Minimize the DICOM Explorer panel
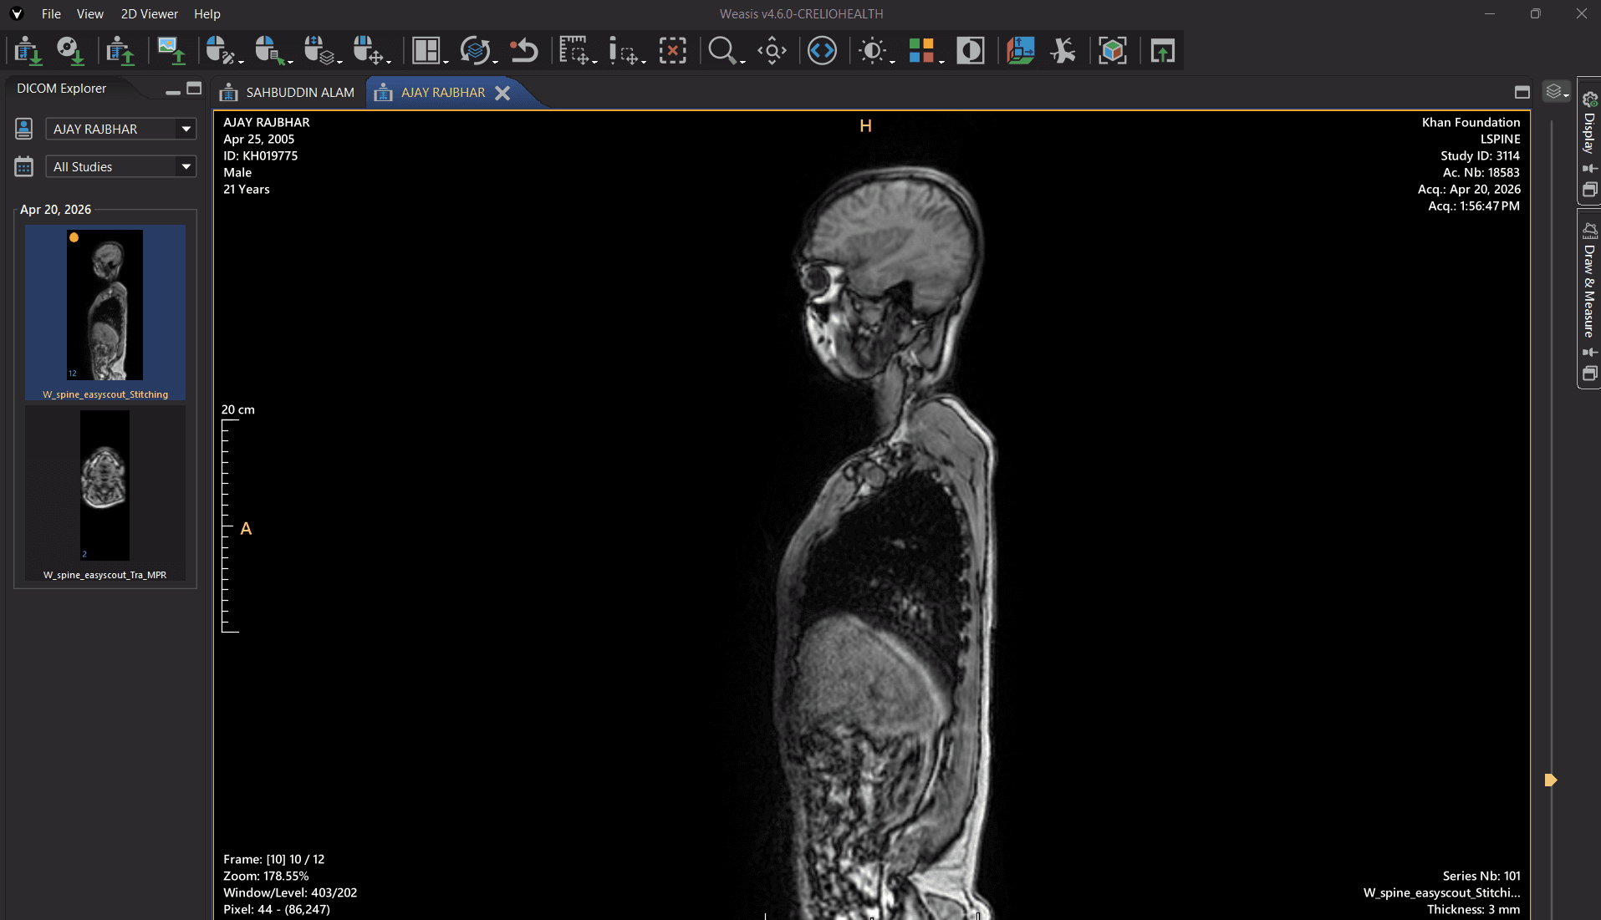The image size is (1601, 920). point(173,90)
